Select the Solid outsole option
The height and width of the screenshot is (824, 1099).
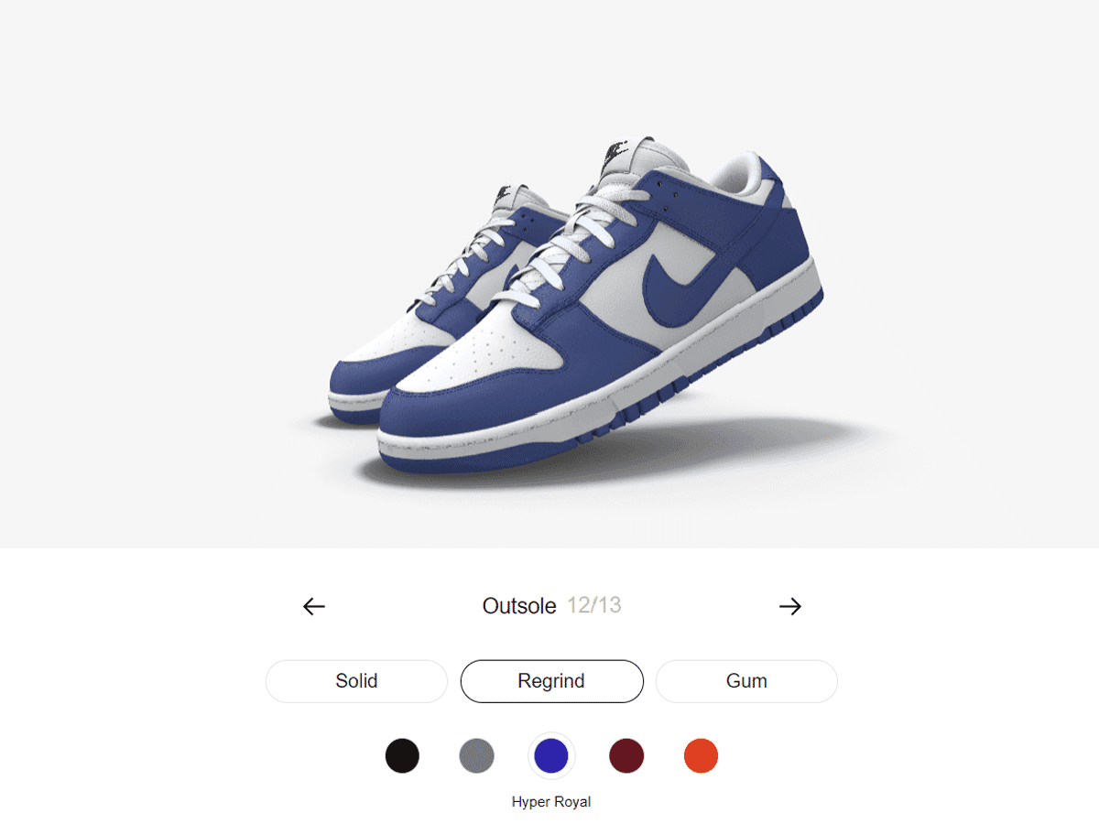click(x=356, y=681)
